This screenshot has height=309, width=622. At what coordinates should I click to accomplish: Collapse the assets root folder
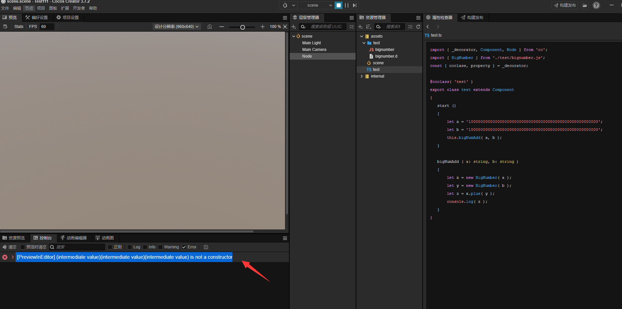pyautogui.click(x=362, y=36)
